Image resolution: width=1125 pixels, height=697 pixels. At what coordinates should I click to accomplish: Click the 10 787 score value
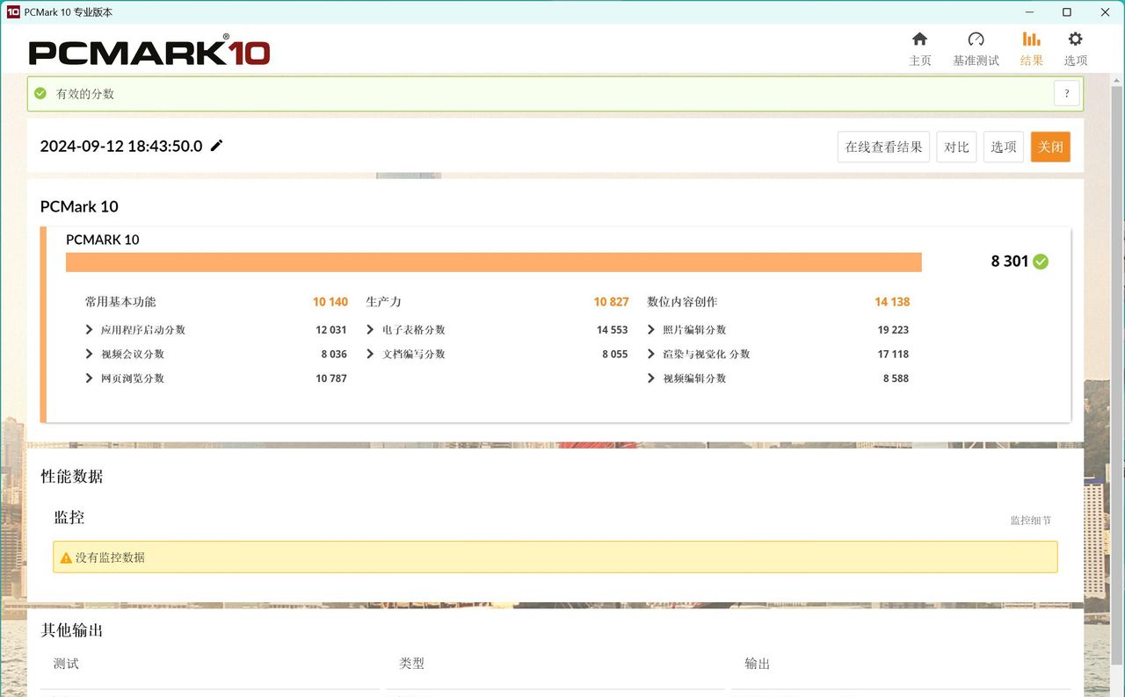coord(331,378)
